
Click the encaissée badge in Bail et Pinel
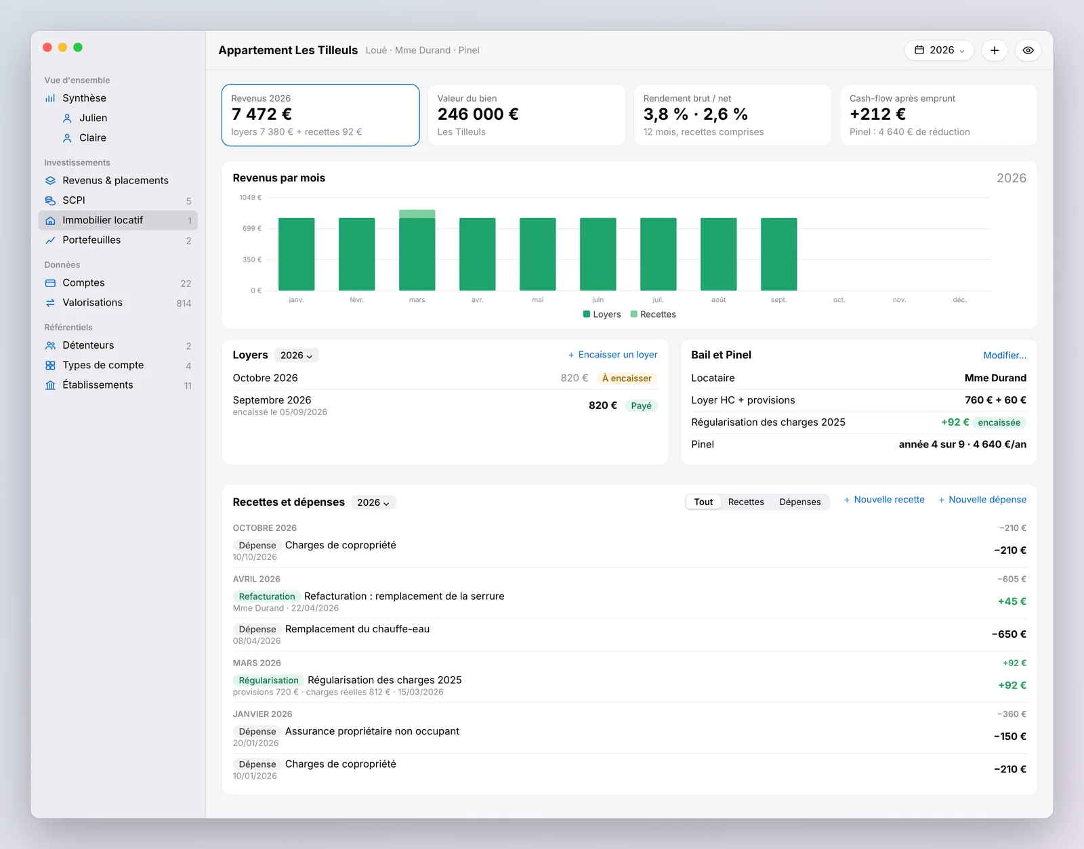(x=999, y=422)
